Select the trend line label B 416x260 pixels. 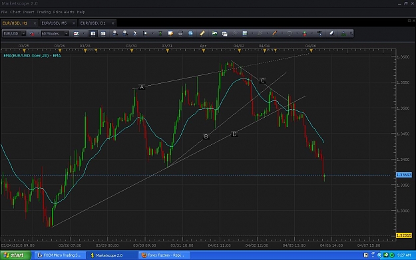tap(206, 136)
